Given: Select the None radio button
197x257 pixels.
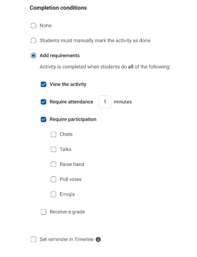Looking at the screenshot, I should click(33, 26).
